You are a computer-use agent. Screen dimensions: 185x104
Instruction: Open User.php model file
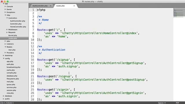[x=12, y=50]
